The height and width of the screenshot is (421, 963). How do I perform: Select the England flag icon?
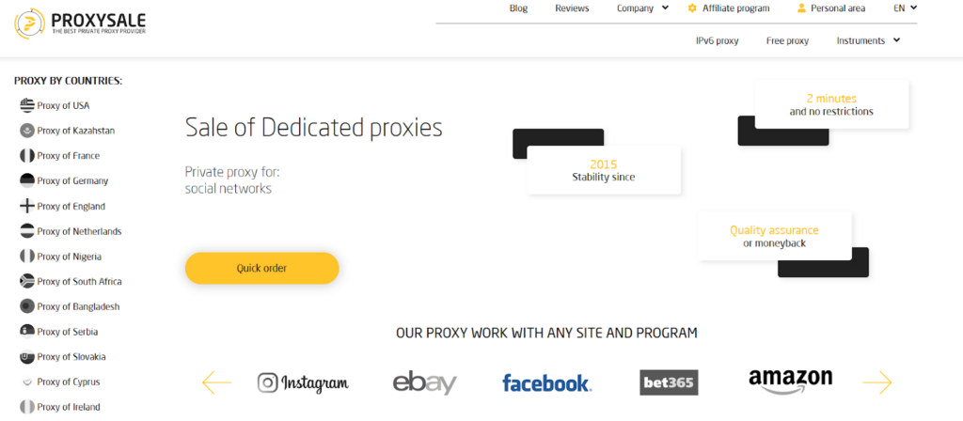(27, 206)
